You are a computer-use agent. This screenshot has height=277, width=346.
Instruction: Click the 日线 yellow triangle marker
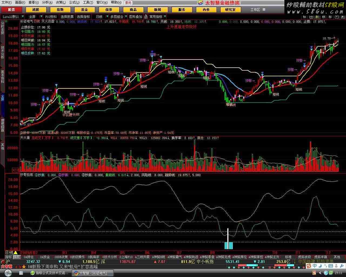(15, 252)
